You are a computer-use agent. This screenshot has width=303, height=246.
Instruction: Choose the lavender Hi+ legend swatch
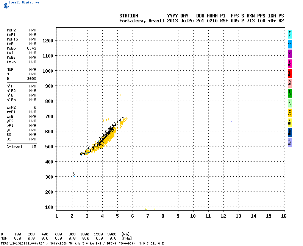290,143
